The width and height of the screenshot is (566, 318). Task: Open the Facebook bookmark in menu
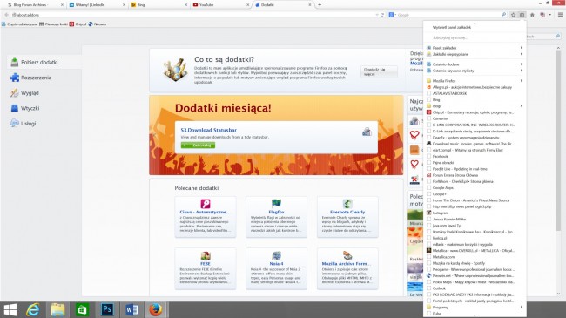pyautogui.click(x=475, y=157)
